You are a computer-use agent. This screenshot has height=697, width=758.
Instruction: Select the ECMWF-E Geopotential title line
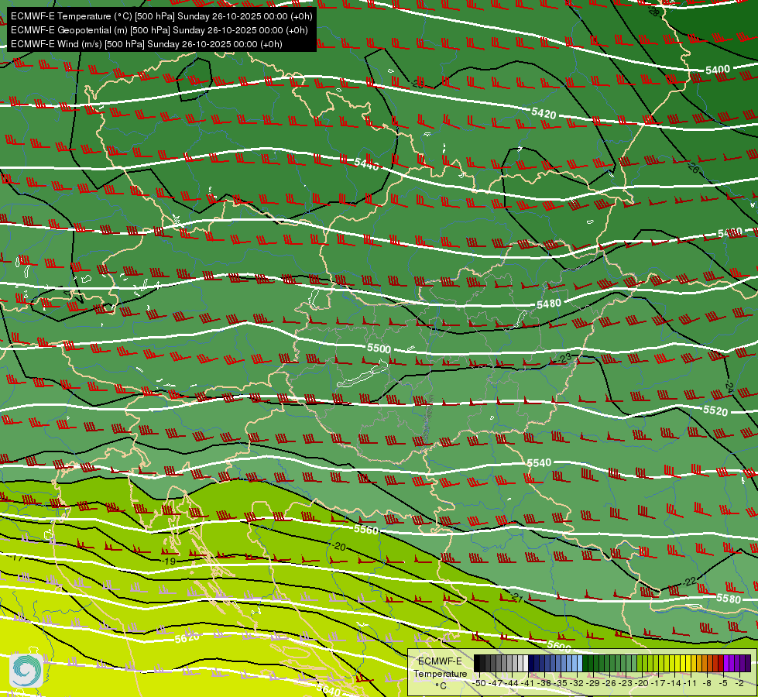point(159,30)
